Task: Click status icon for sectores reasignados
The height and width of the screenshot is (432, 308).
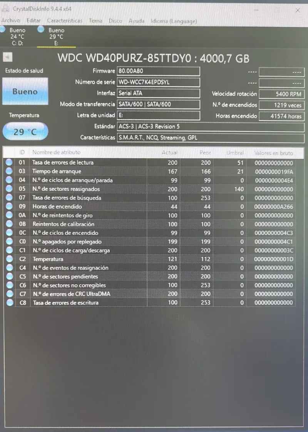Action: pos(9,189)
